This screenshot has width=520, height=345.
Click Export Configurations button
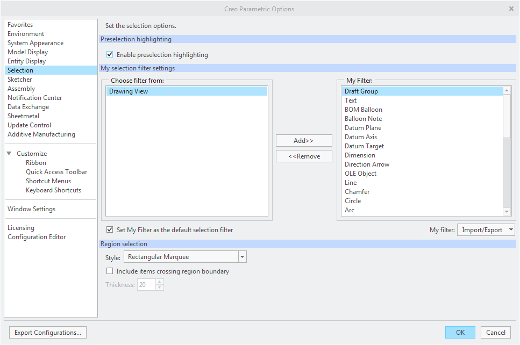click(x=48, y=333)
